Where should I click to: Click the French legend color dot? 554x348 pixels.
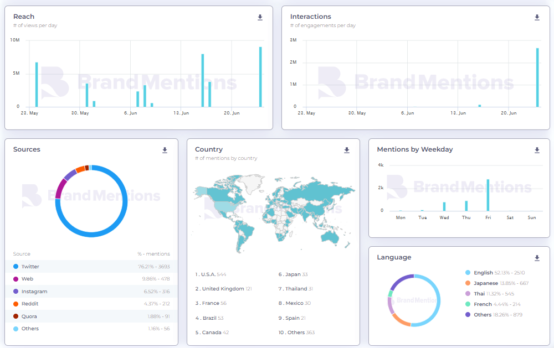(468, 304)
